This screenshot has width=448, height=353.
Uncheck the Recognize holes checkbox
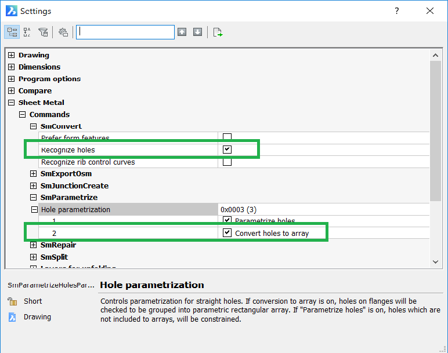point(227,150)
